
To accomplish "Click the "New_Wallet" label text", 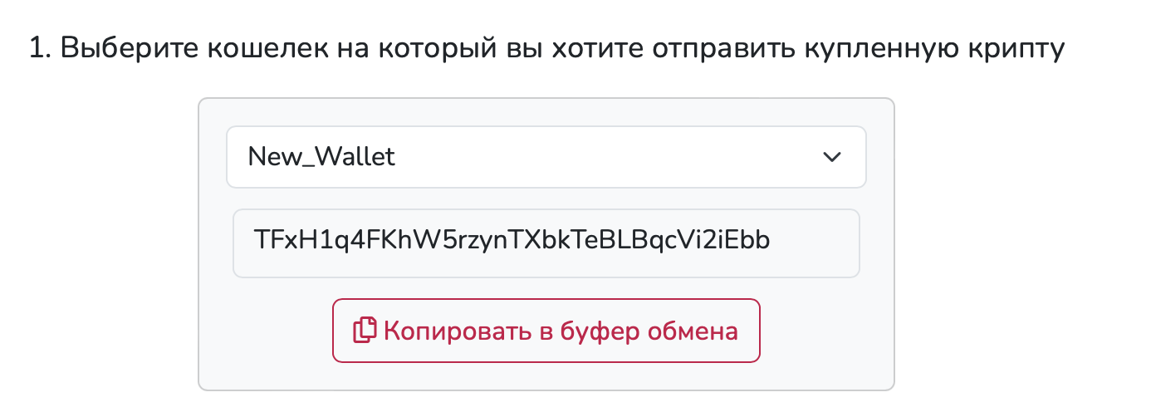I will click(x=321, y=157).
